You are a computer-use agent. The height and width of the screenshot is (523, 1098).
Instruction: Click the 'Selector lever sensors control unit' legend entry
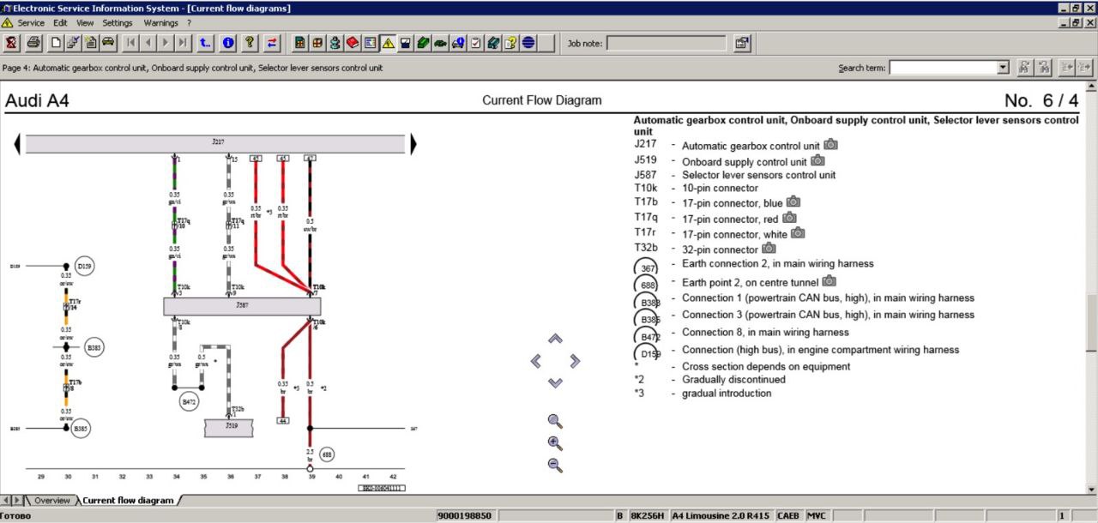[758, 175]
